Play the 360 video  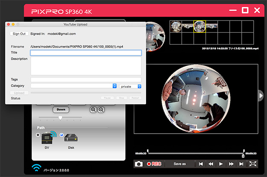(221, 164)
